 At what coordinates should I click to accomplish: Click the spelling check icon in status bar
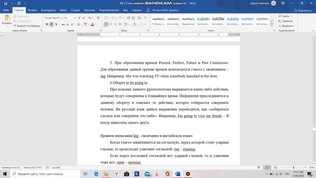coord(47,168)
